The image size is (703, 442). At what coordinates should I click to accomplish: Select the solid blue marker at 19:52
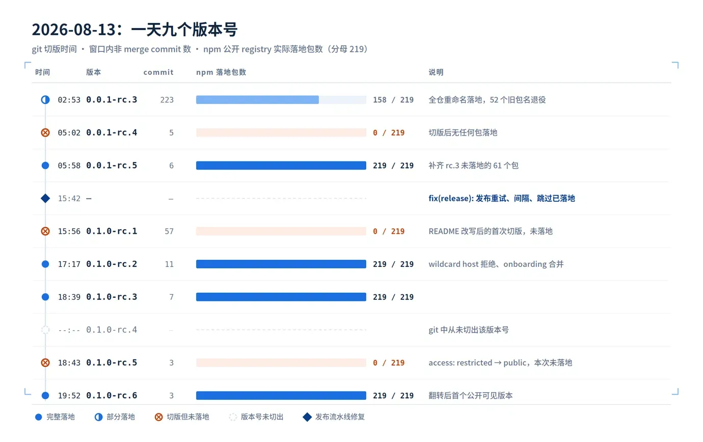click(x=45, y=396)
